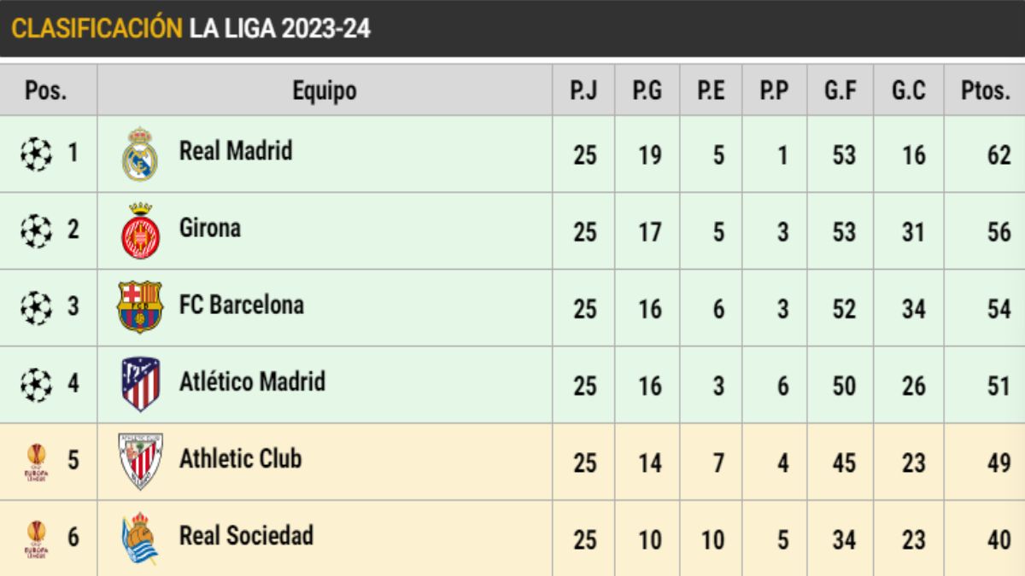Click the Girona club crest
The height and width of the screenshot is (576, 1025).
(x=139, y=231)
